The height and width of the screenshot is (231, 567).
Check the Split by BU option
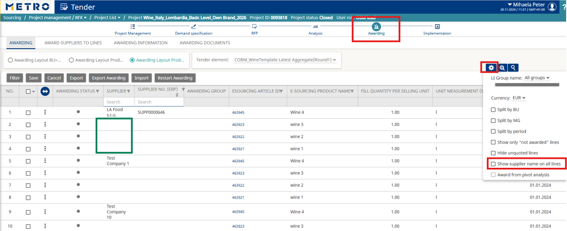493,110
